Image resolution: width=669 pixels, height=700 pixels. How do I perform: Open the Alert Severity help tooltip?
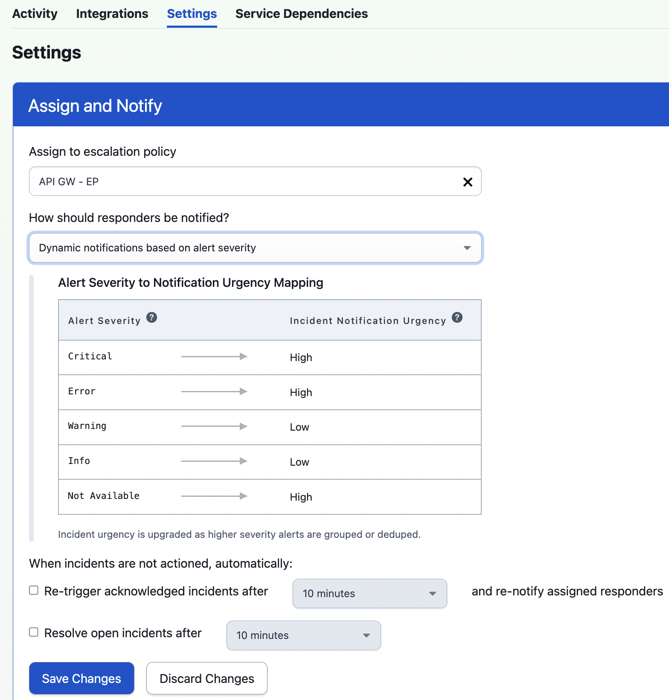coord(152,317)
